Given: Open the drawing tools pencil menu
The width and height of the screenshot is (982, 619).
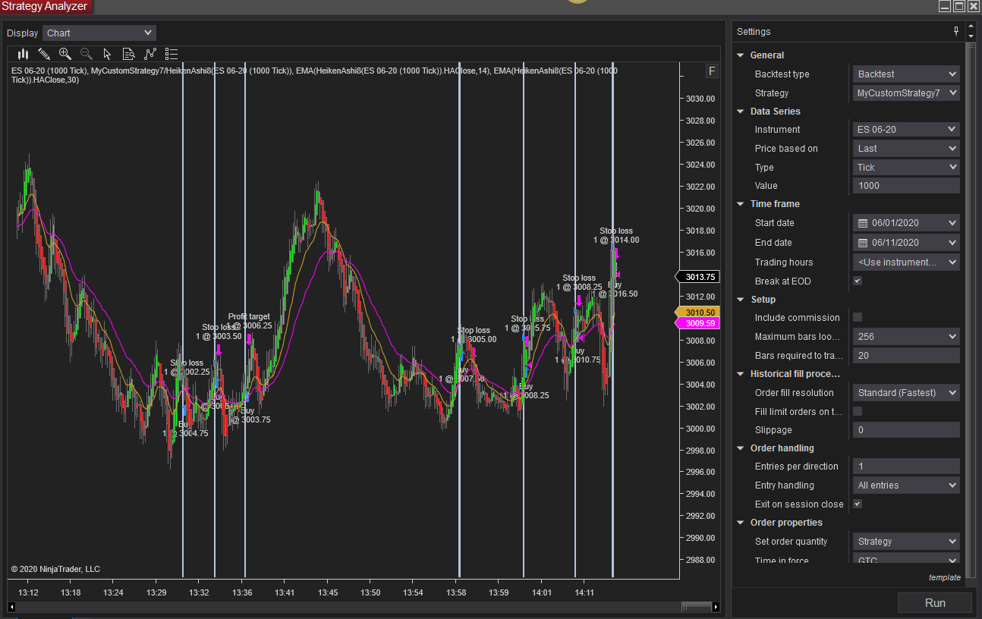Looking at the screenshot, I should tap(44, 54).
